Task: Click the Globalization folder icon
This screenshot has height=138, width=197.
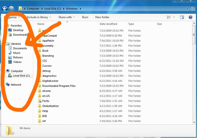Action: click(x=40, y=106)
